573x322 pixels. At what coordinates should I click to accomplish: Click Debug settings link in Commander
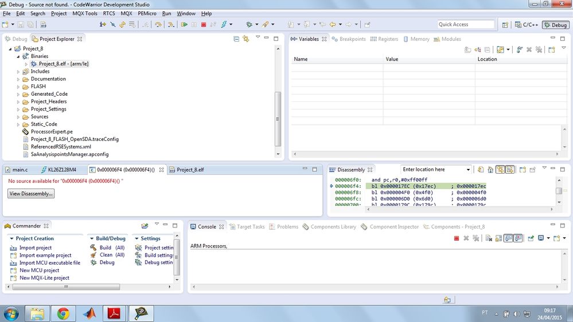(159, 262)
